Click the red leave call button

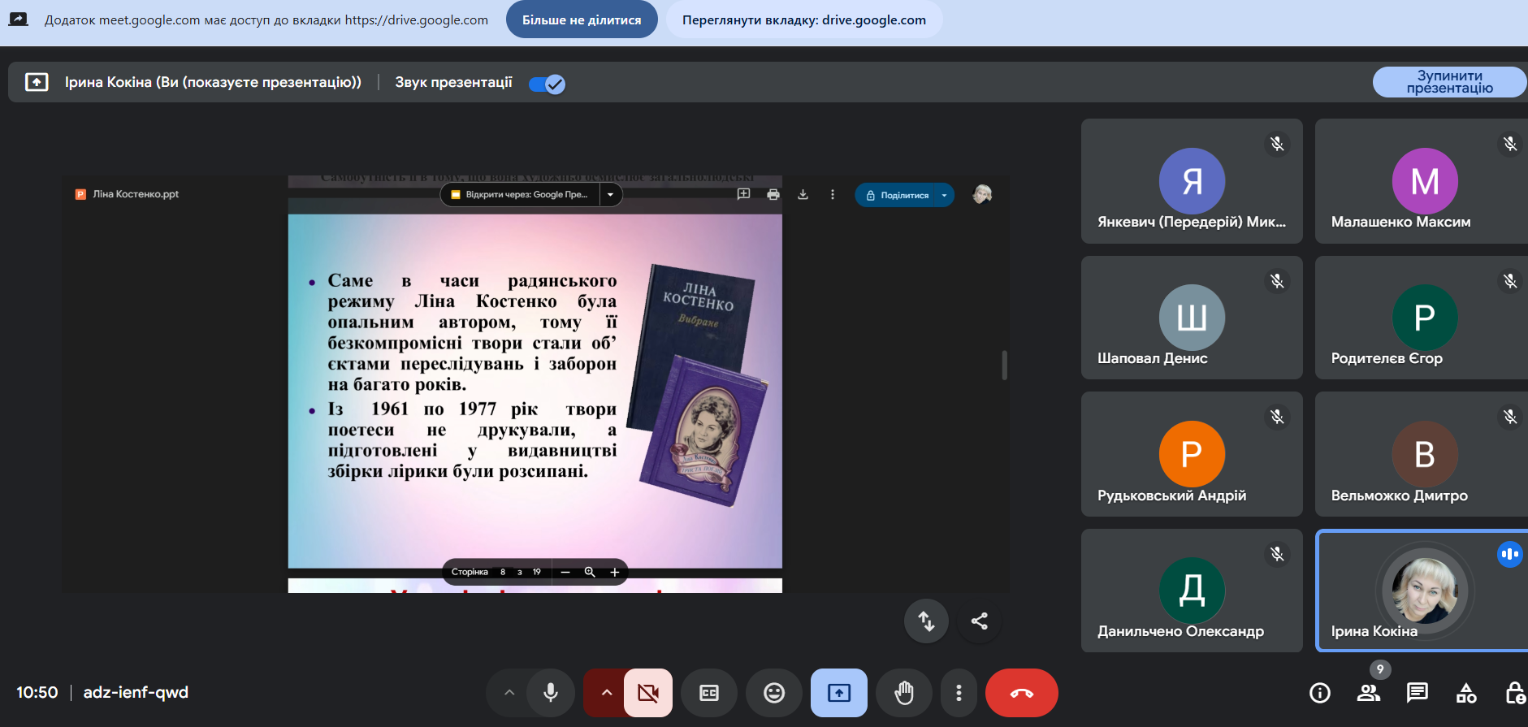pyautogui.click(x=1021, y=693)
